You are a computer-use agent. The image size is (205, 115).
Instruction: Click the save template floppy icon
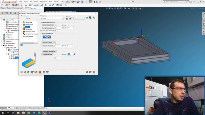(x=67, y=19)
